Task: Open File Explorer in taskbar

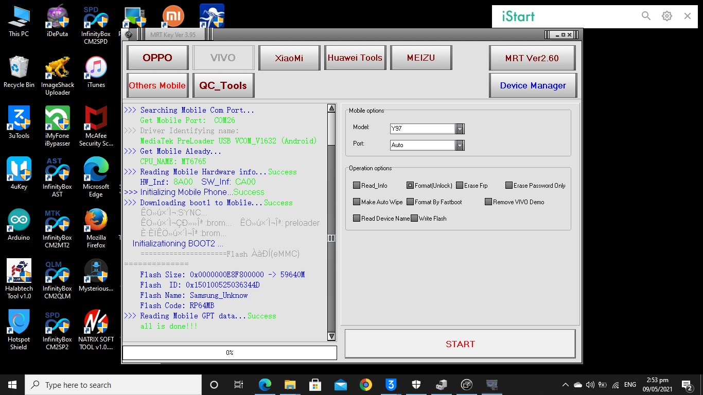Action: tap(290, 385)
